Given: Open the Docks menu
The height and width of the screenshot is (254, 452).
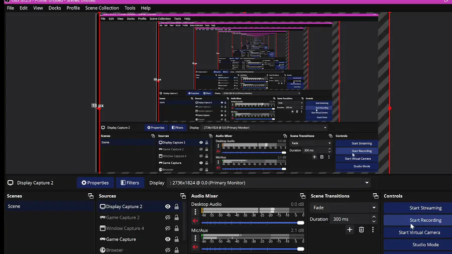Looking at the screenshot, I should (54, 8).
